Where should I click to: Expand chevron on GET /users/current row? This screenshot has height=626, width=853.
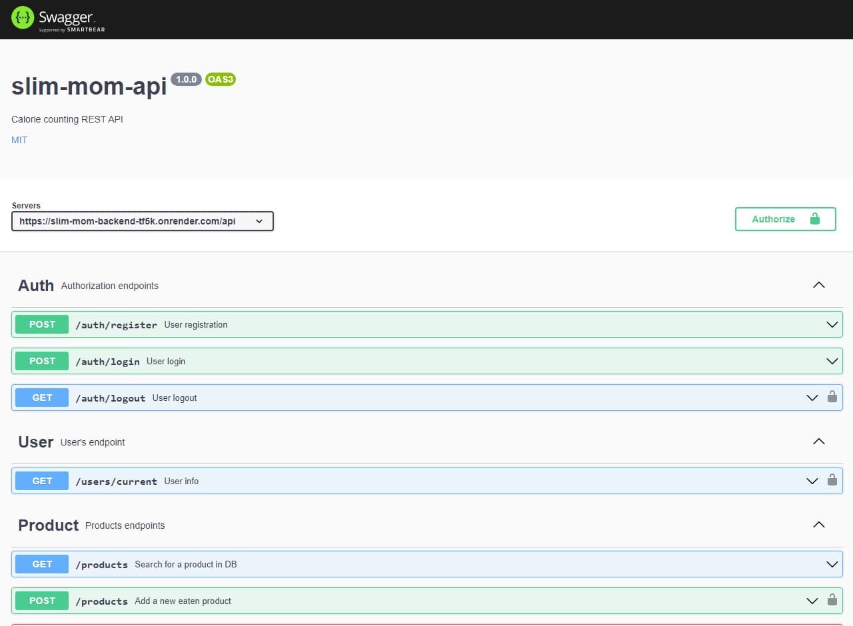tap(812, 481)
